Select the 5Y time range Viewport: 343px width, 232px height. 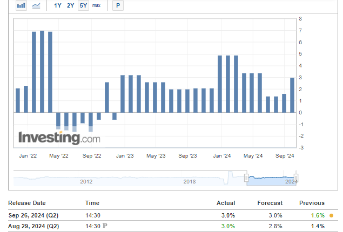click(x=83, y=6)
